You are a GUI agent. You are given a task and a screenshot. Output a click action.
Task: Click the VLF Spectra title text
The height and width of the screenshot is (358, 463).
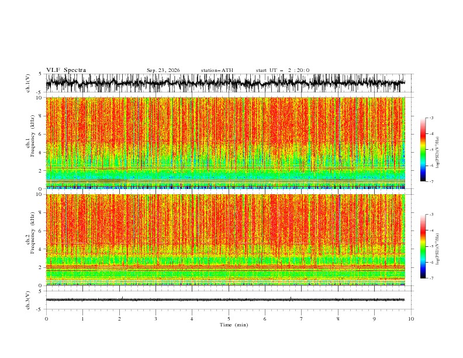[x=66, y=70]
